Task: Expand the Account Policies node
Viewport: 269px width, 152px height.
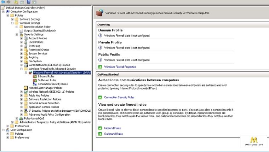Action: pyautogui.click(x=21, y=38)
